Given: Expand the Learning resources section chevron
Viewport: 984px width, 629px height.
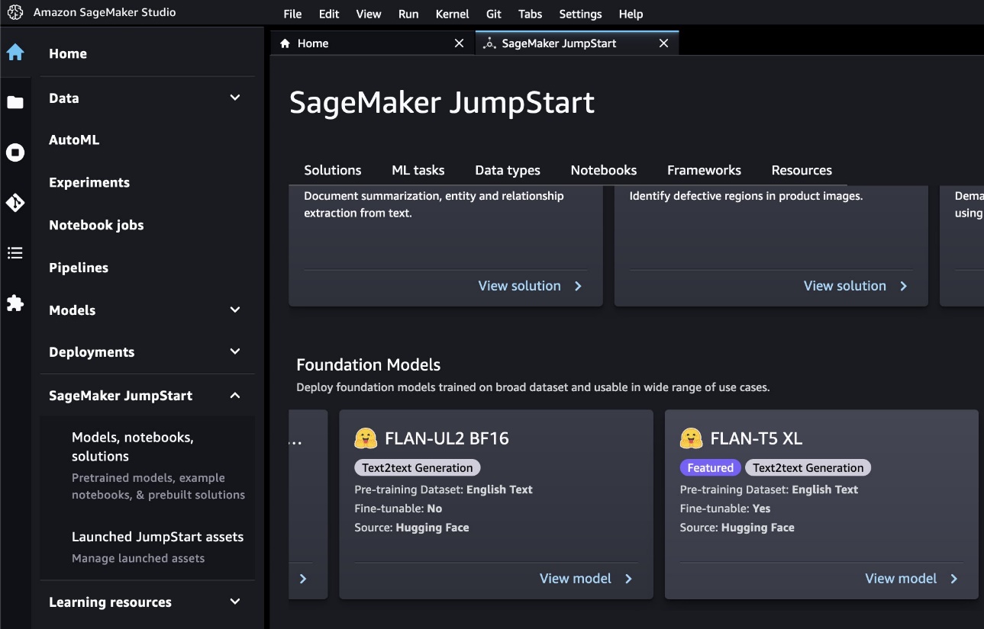Looking at the screenshot, I should [x=235, y=602].
